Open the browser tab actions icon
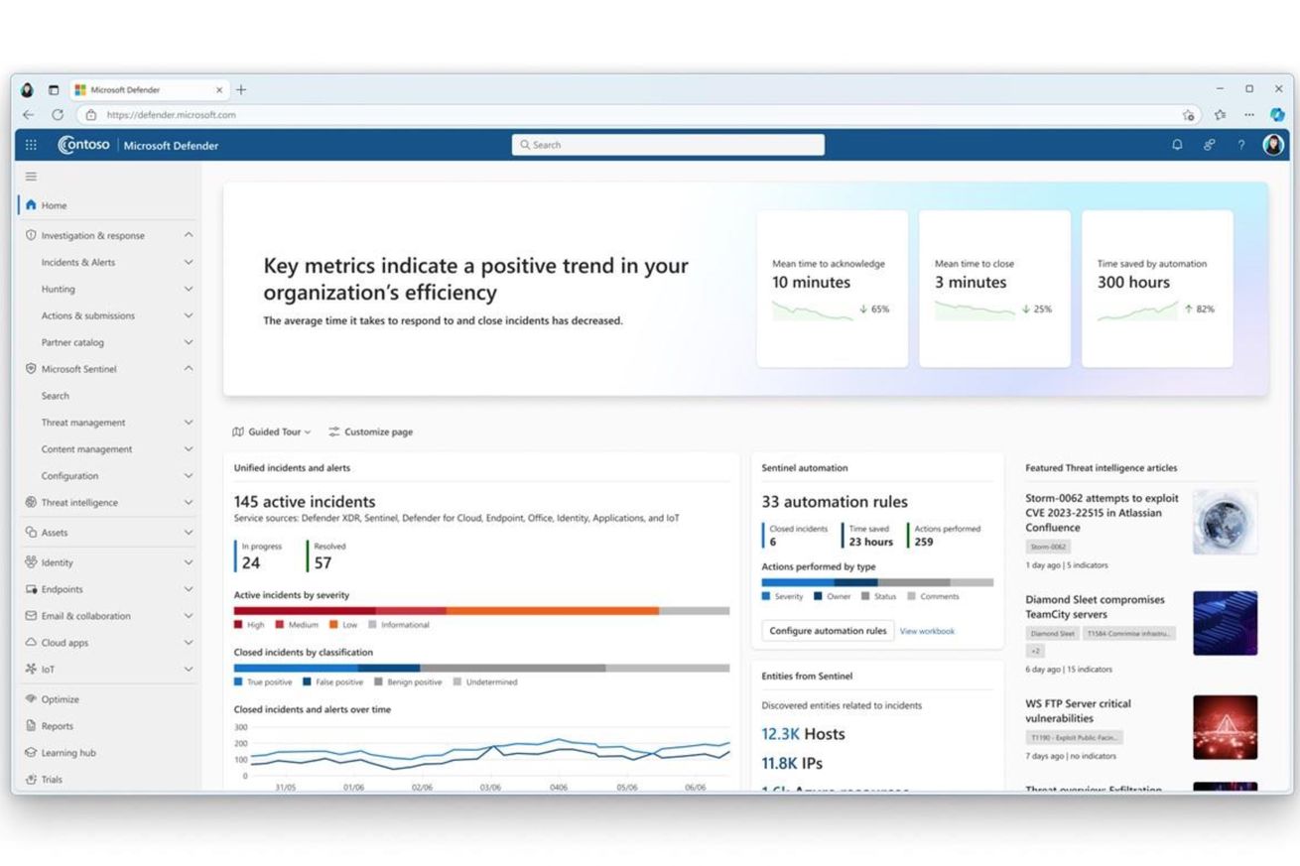The width and height of the screenshot is (1300, 866). click(54, 89)
